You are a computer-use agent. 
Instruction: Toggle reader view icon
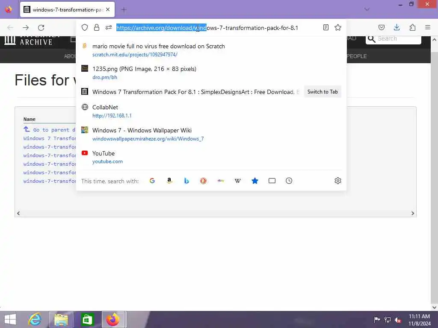coord(326,27)
